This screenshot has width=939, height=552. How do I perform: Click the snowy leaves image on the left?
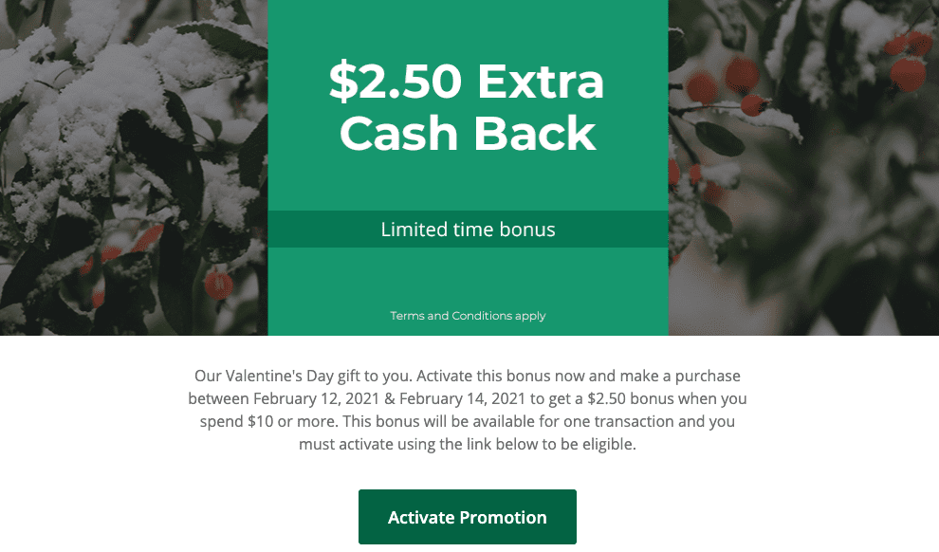[x=134, y=168]
